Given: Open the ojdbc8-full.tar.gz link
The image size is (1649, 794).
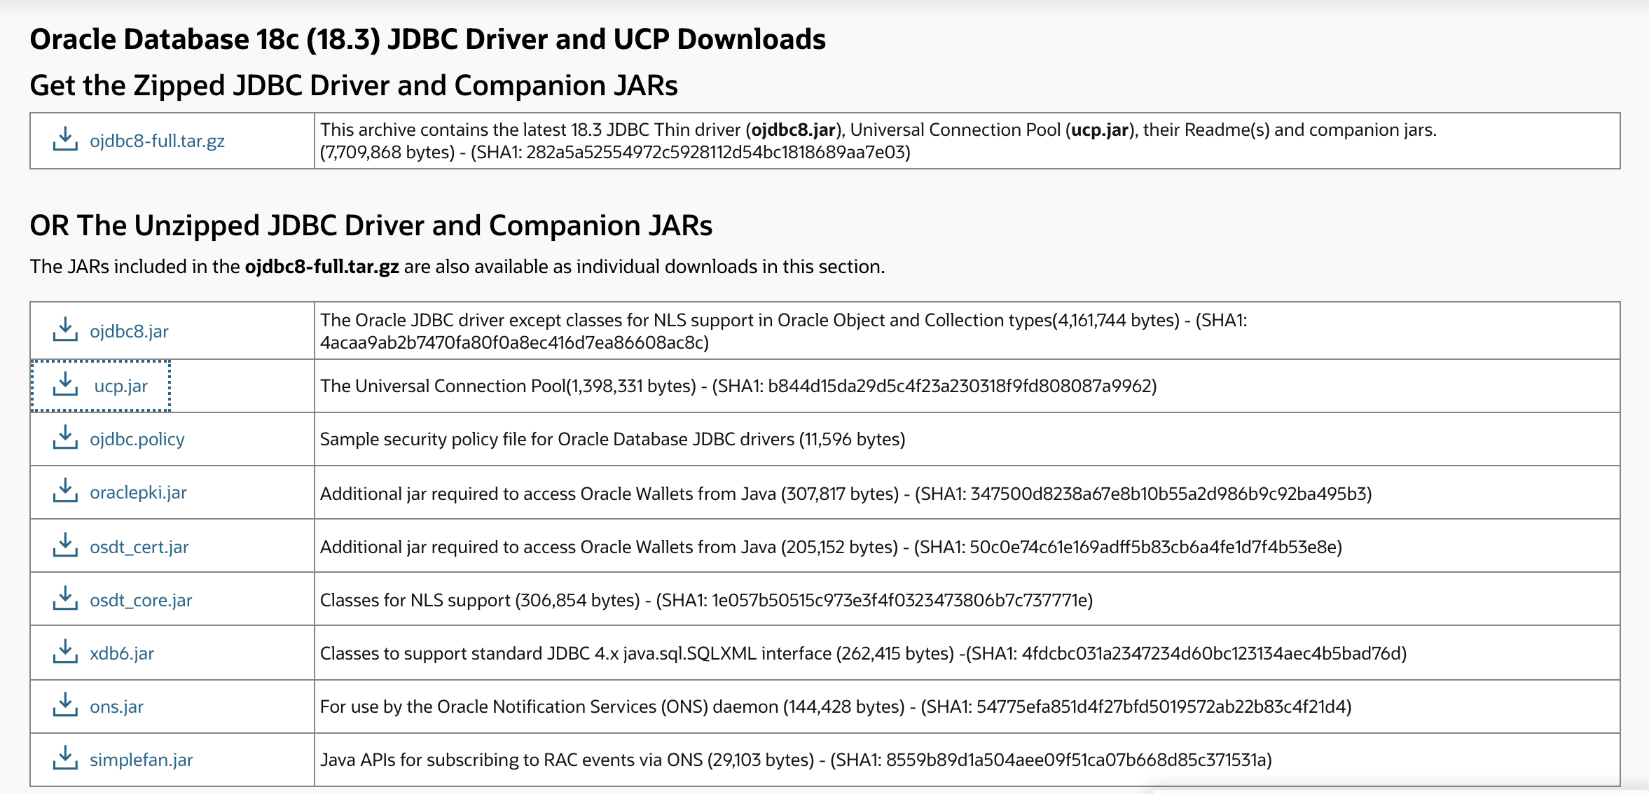Looking at the screenshot, I should [x=157, y=141].
